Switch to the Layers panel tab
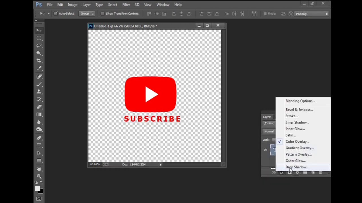Viewport: 362px width, 203px height. pyautogui.click(x=267, y=117)
